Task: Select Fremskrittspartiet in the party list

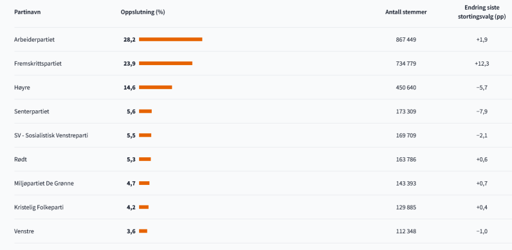Action: click(x=38, y=63)
